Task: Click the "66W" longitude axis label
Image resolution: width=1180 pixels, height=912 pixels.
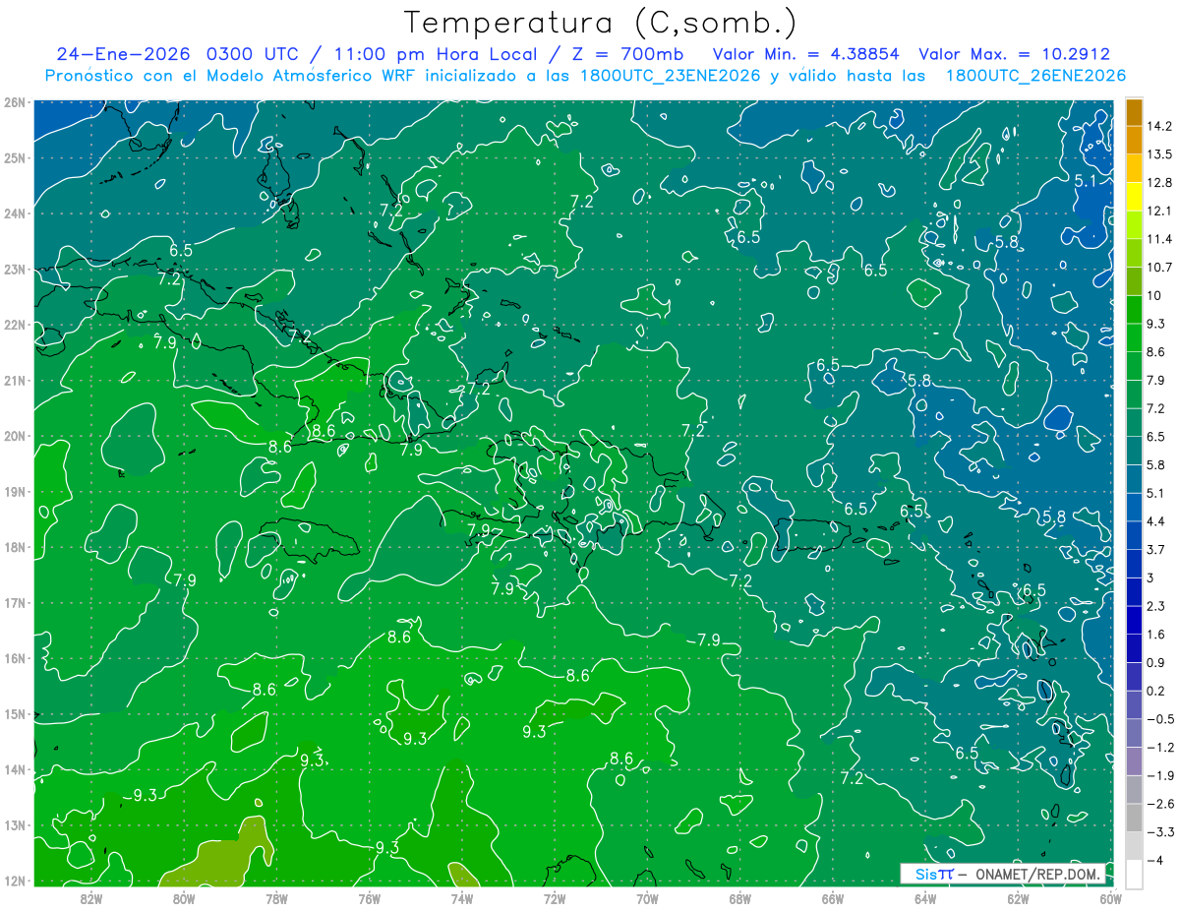Action: click(x=833, y=897)
